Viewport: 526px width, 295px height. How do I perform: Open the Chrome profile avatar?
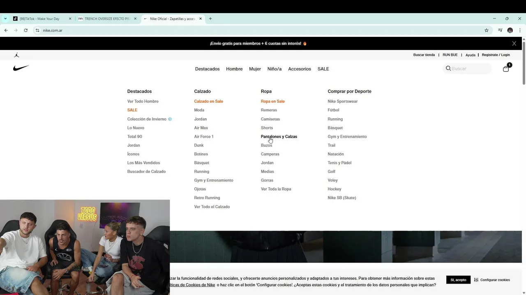tap(510, 30)
